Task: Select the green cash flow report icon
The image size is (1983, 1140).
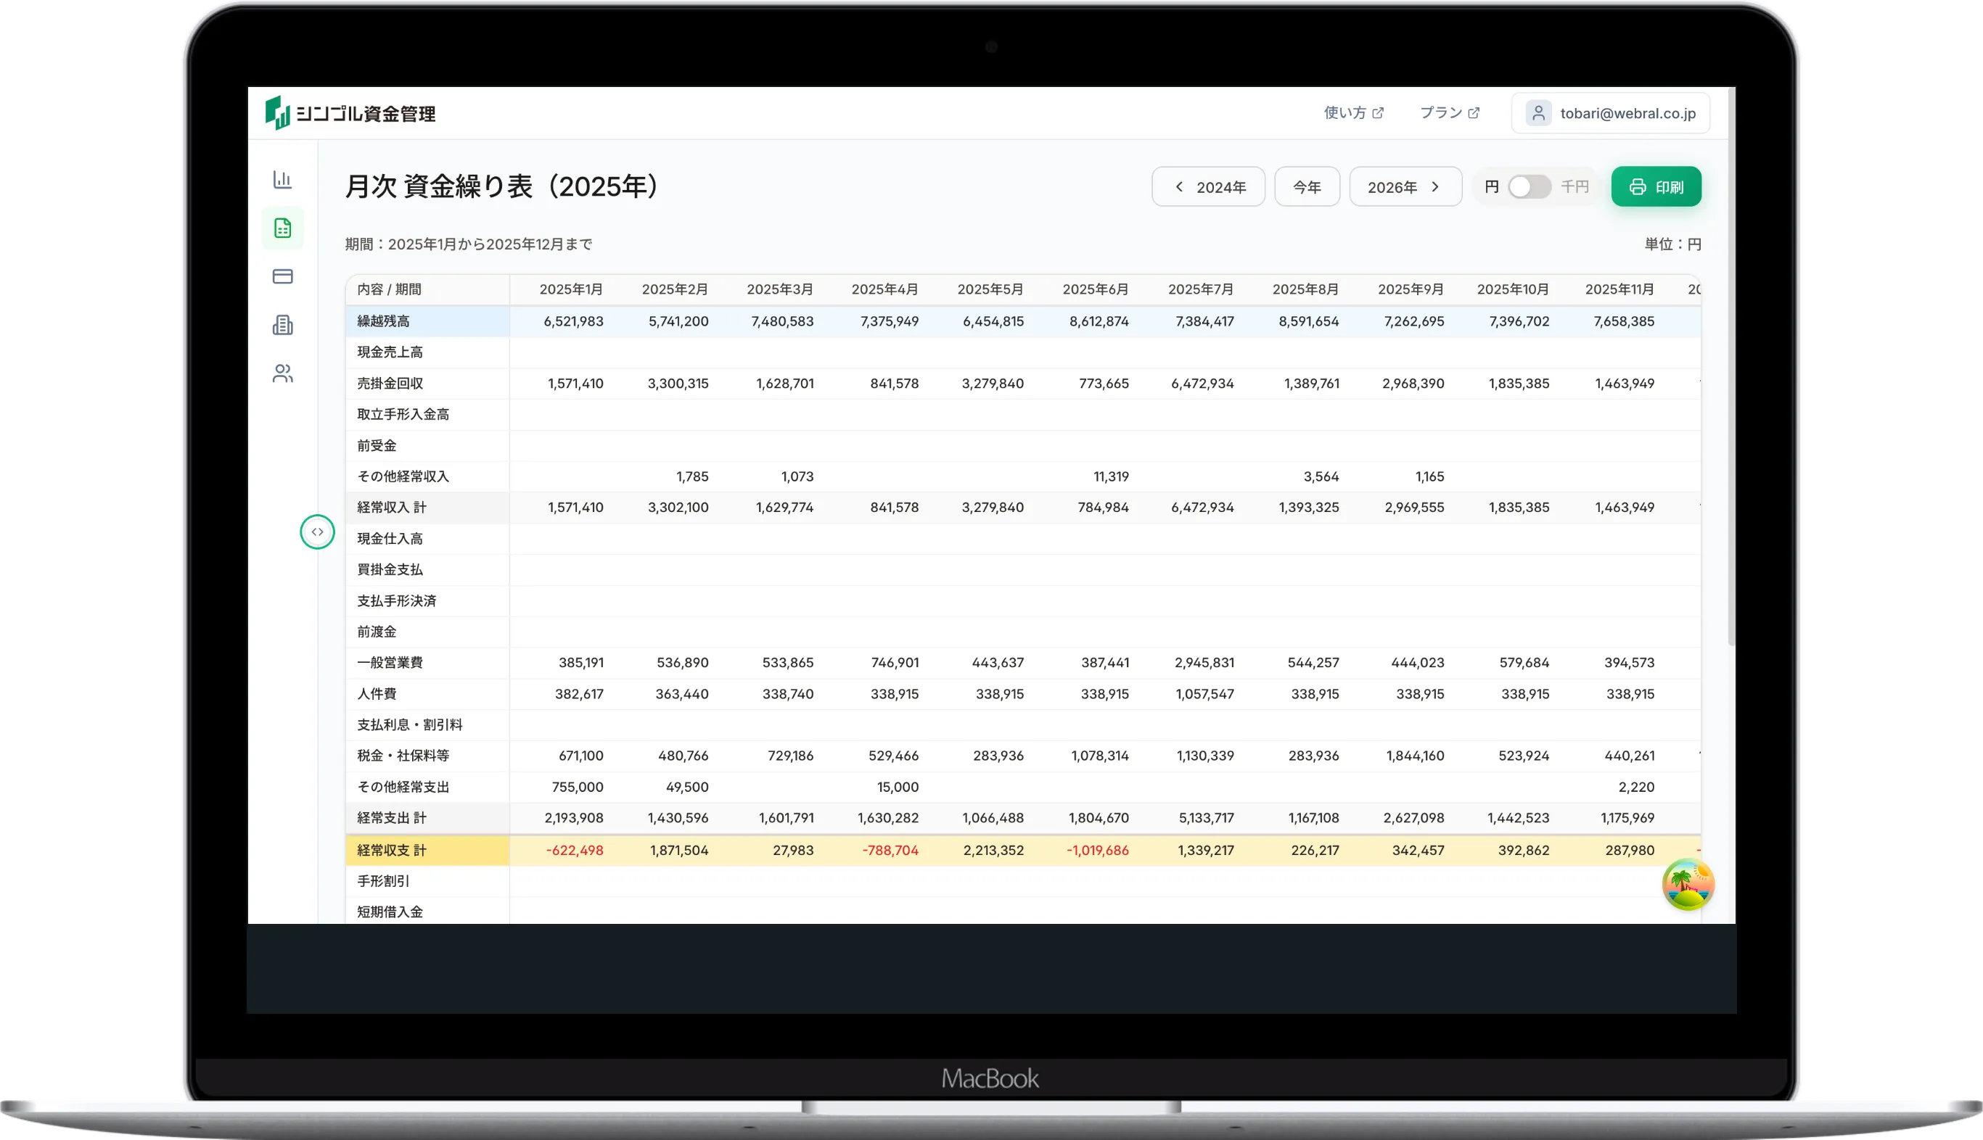Action: 282,228
